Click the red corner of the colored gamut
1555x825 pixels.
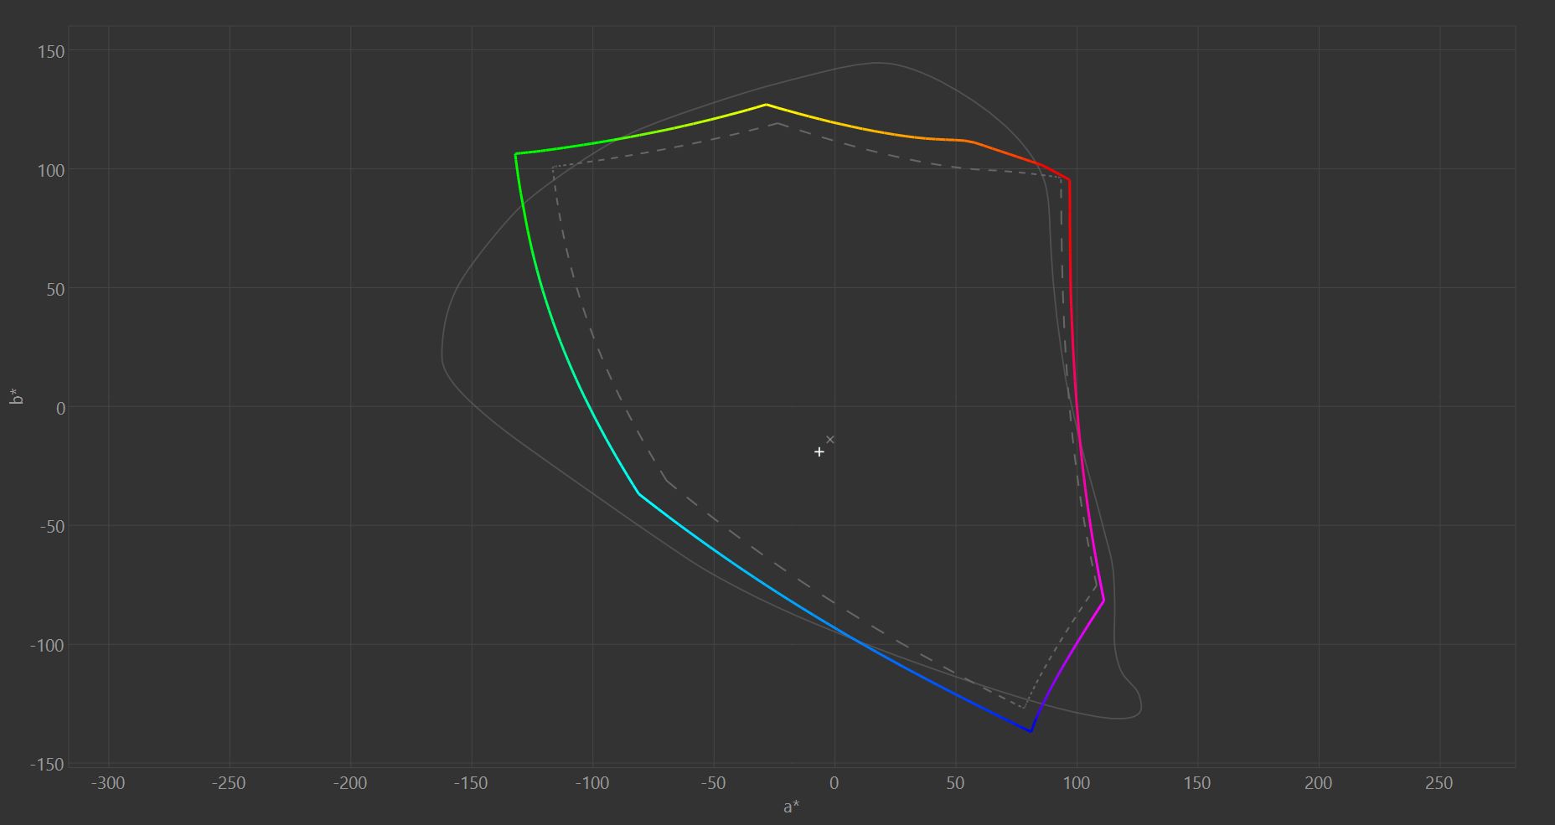coord(1069,180)
